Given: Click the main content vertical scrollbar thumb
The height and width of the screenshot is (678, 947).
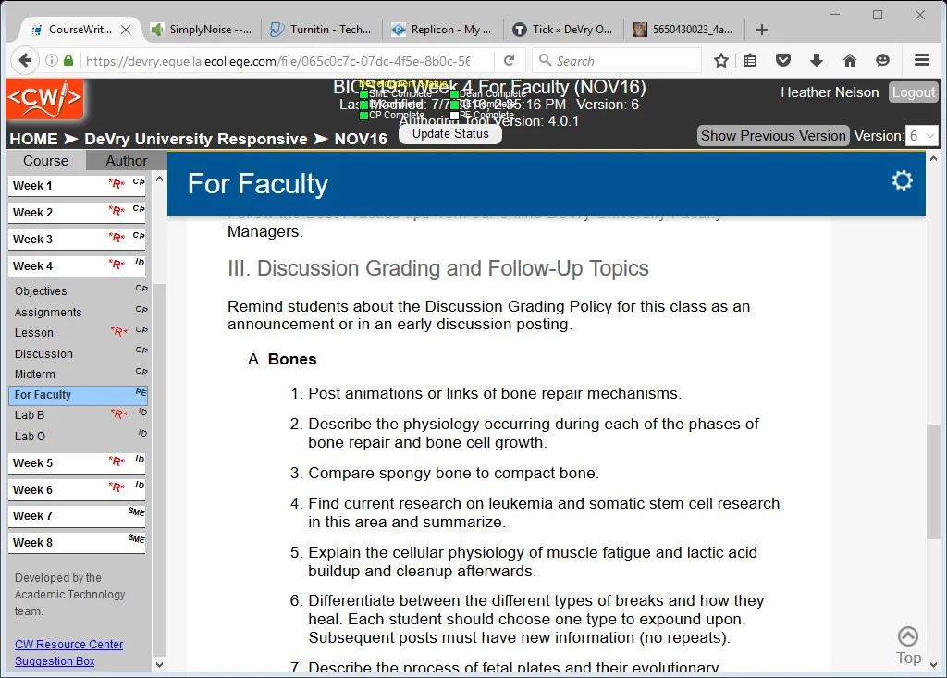Looking at the screenshot, I should tap(933, 482).
